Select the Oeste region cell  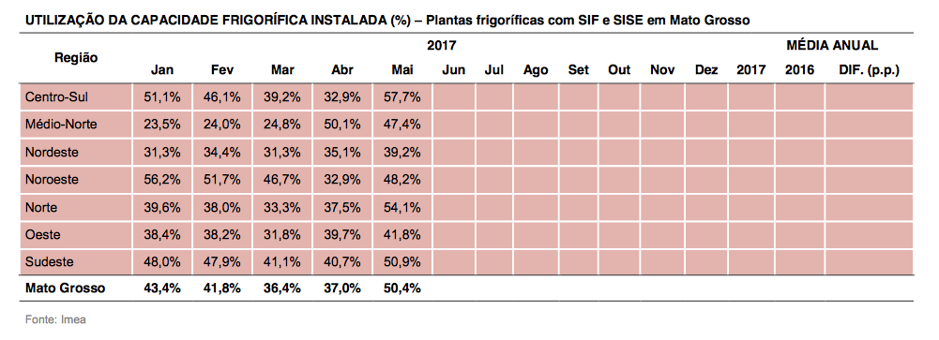42,234
